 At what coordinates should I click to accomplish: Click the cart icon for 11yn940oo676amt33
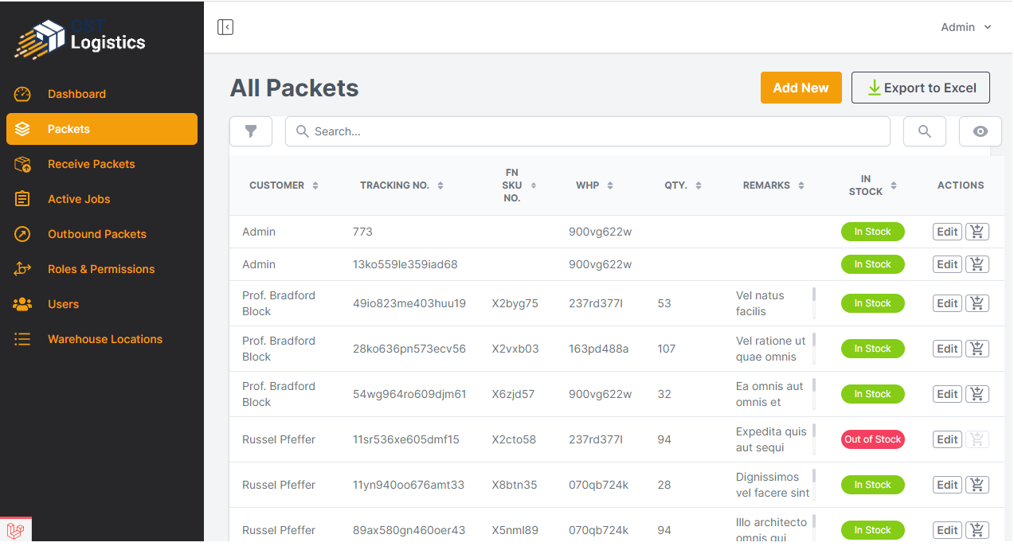(x=977, y=485)
